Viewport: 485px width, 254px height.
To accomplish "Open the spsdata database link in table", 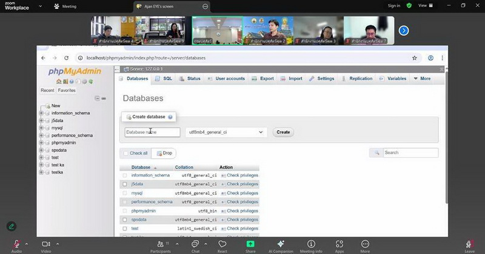I will click(139, 220).
